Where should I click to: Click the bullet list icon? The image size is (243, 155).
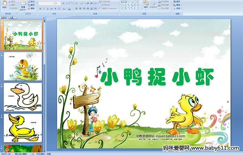(x=77, y=3)
